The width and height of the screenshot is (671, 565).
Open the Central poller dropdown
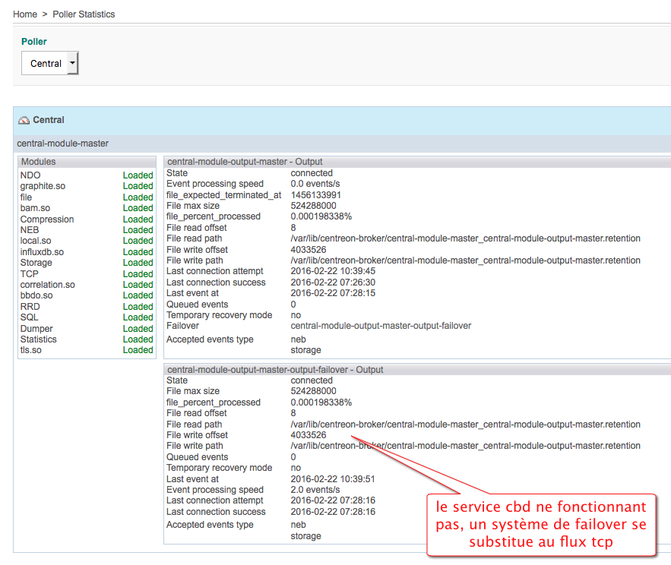pyautogui.click(x=46, y=64)
